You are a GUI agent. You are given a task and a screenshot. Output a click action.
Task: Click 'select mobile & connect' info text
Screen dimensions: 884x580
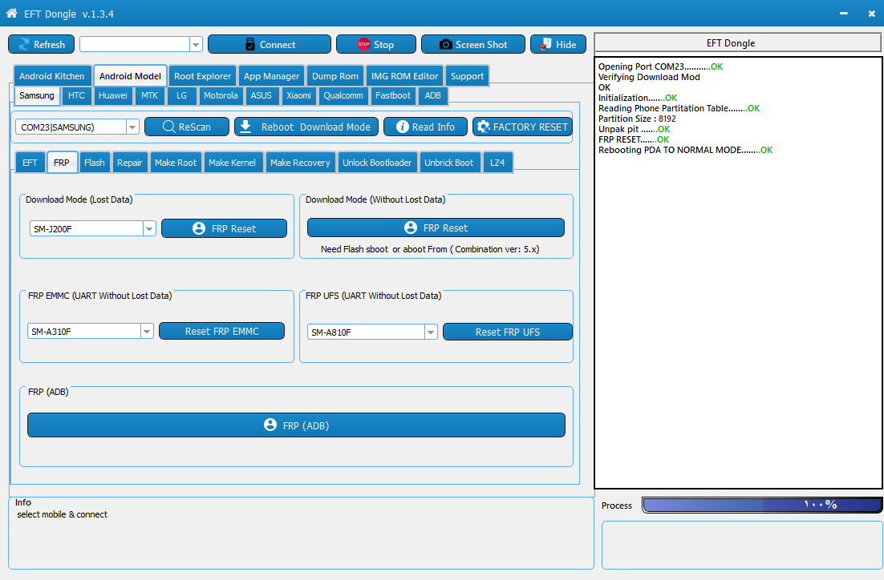tap(62, 514)
